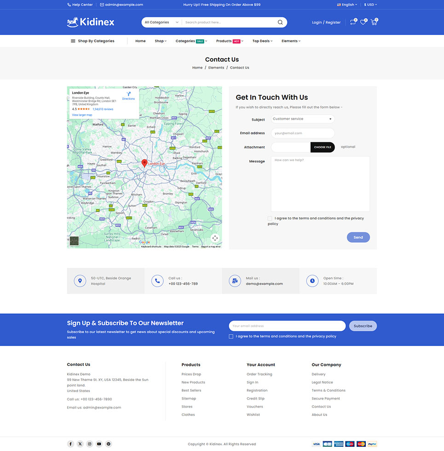Click the satellite layer thumbnail on map
Image resolution: width=444 pixels, height=451 pixels.
tap(74, 241)
